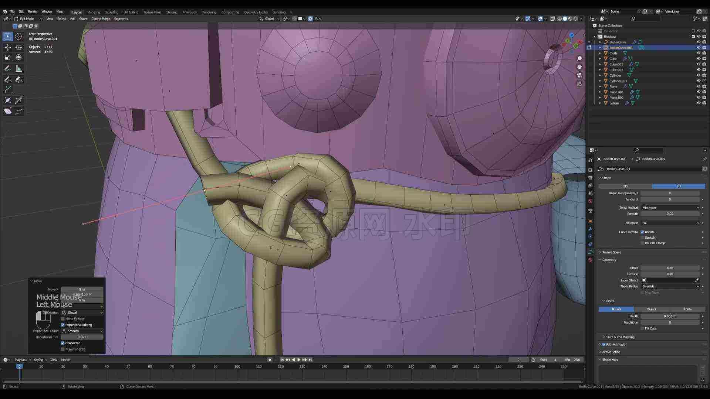Click the viewport zoom magnifier icon
The image size is (710, 399).
click(579, 59)
